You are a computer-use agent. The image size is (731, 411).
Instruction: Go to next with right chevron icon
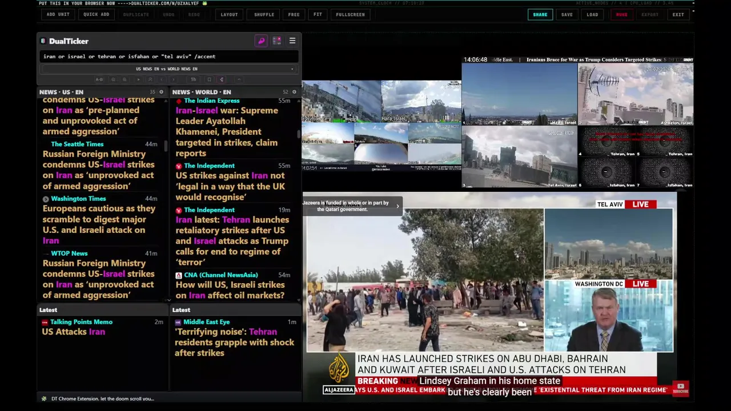174,79
